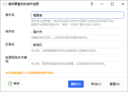Open help with the 帮助 button

click(14, 84)
